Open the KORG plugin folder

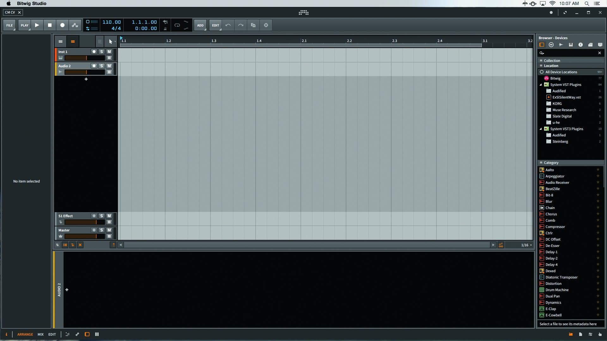coord(571,104)
